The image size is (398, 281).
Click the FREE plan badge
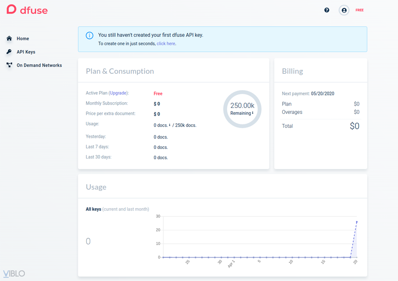tap(359, 10)
